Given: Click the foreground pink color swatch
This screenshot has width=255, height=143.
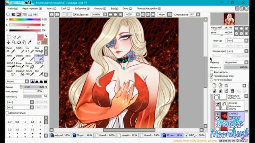Looking at the screenshot, I should click(41, 37).
